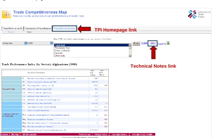Open the Trade Competitiveness Map title link
212x138 pixels.
[x=40, y=12]
